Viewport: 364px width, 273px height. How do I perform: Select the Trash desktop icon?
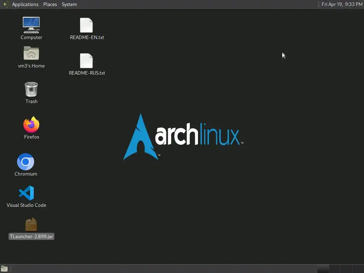31,89
